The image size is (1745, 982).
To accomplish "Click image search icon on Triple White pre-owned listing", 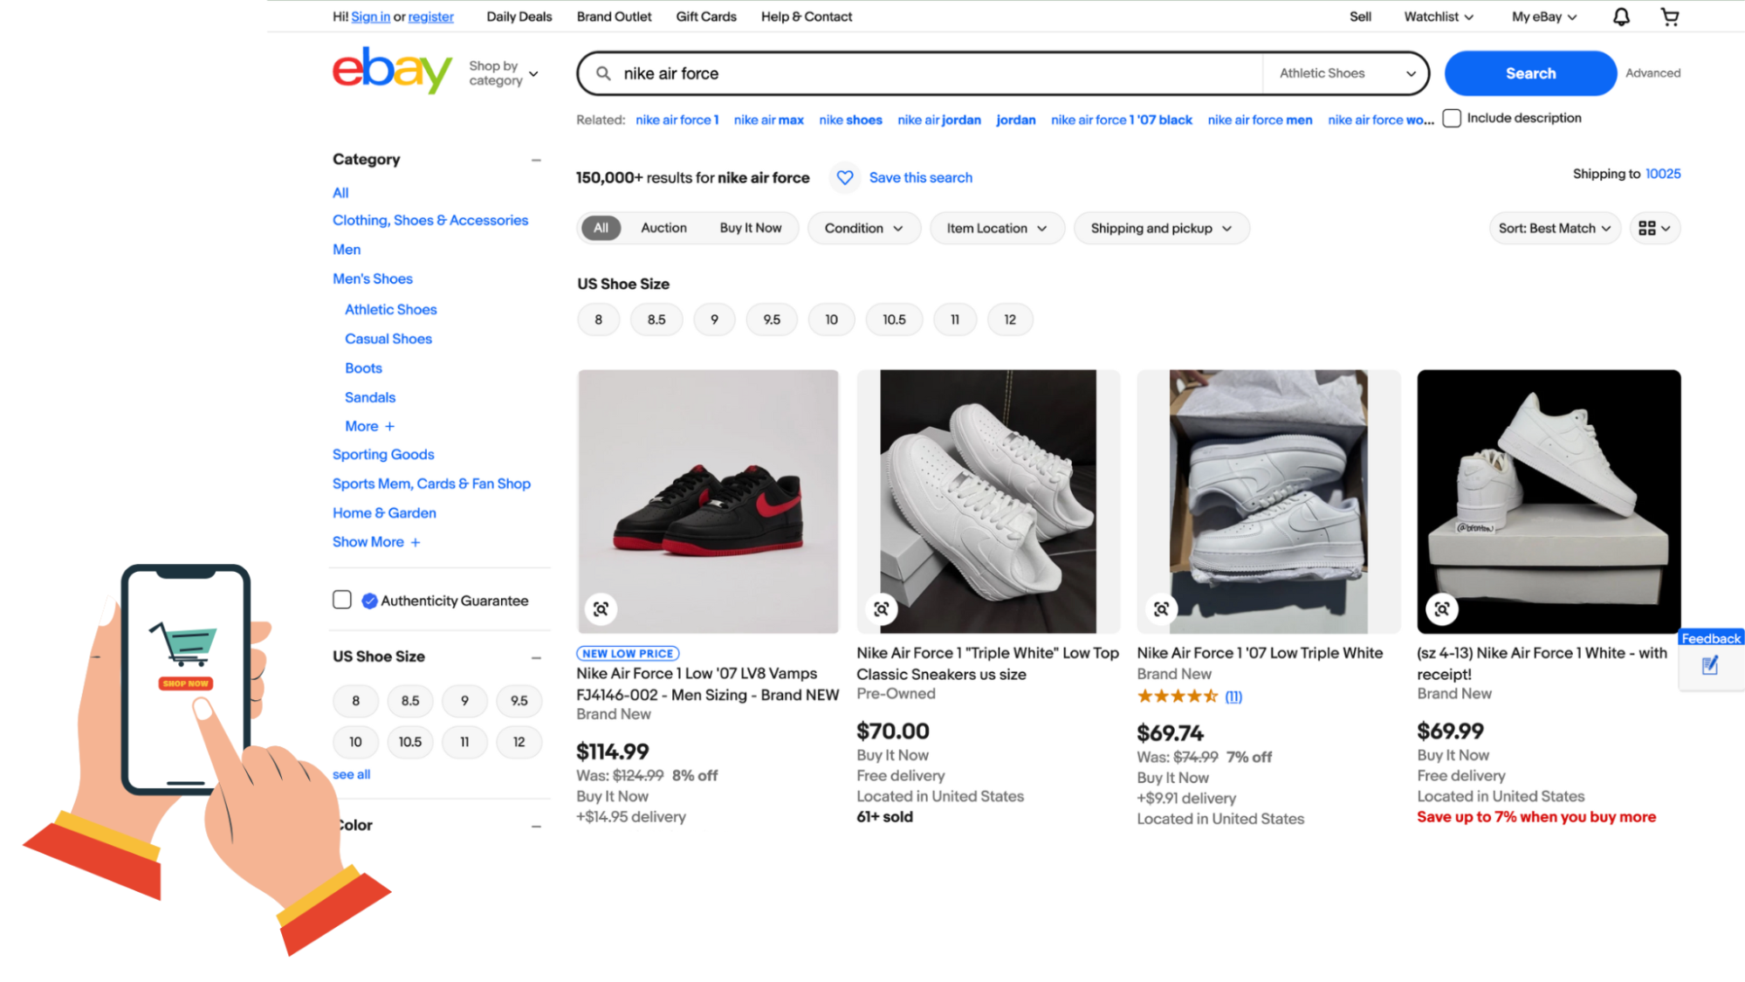I will [x=882, y=609].
